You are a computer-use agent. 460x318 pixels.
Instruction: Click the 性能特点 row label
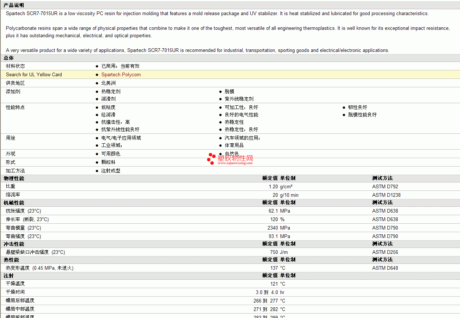pos(15,107)
